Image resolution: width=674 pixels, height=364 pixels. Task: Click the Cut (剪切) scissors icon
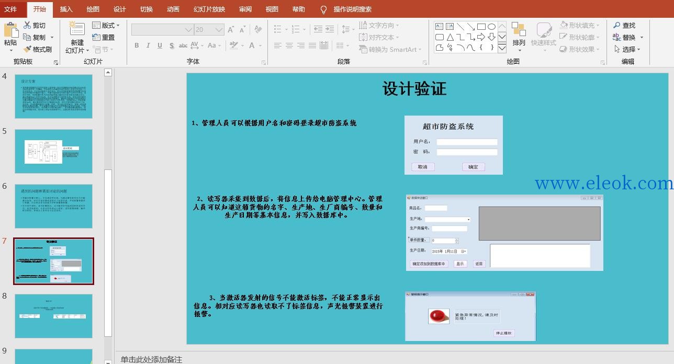coord(27,25)
